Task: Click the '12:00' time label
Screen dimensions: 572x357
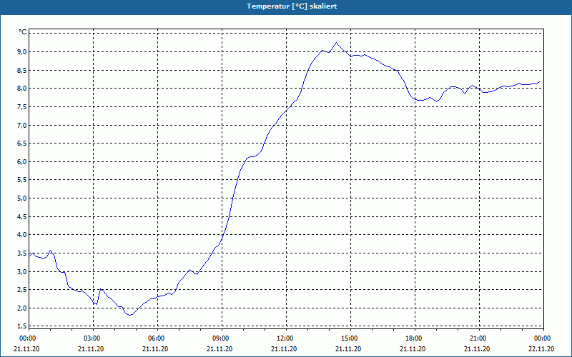Action: [285, 338]
